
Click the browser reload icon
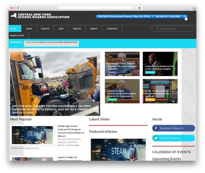[133, 8]
